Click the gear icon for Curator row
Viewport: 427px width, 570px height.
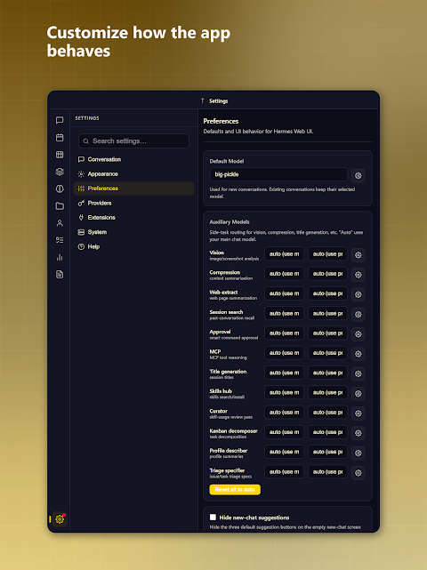pyautogui.click(x=359, y=413)
